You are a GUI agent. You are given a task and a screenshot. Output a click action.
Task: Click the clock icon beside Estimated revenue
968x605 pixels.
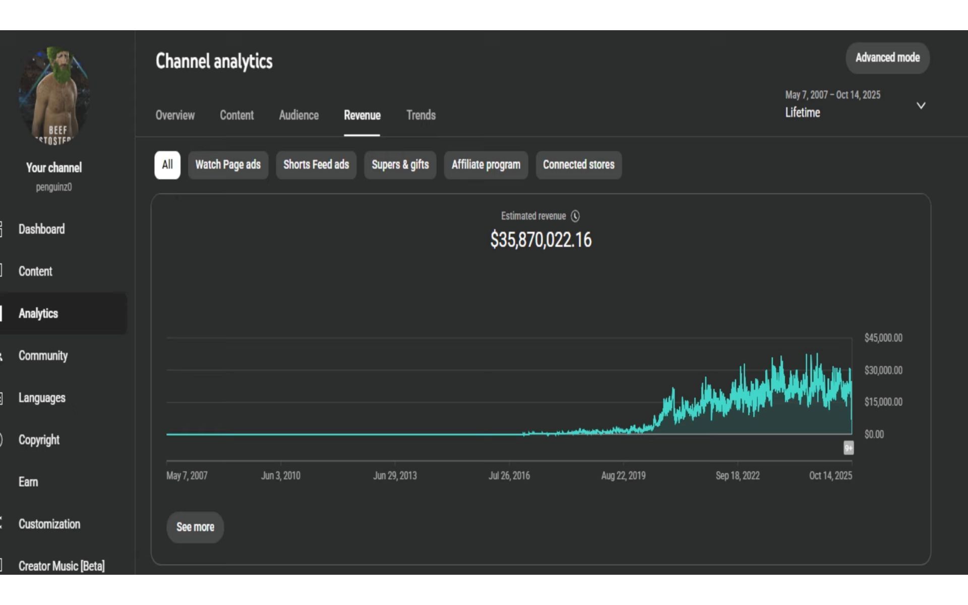(x=575, y=216)
